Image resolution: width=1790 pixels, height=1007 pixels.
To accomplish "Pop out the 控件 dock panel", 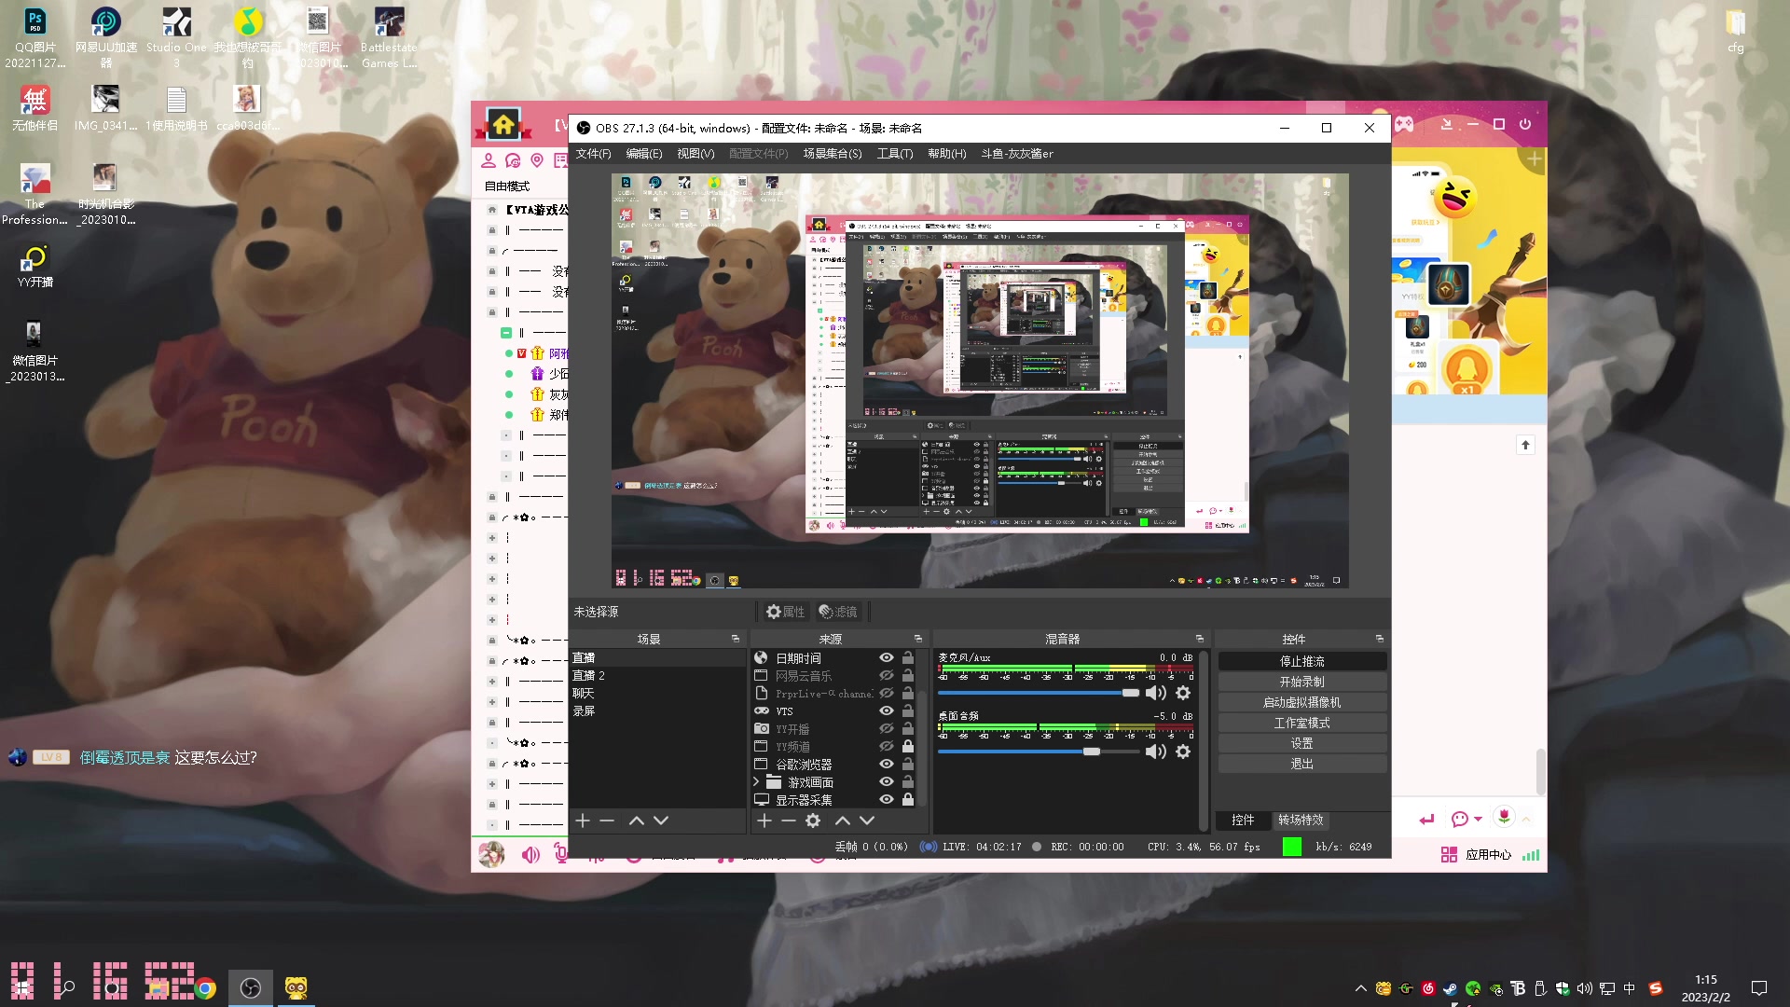I will (1380, 639).
